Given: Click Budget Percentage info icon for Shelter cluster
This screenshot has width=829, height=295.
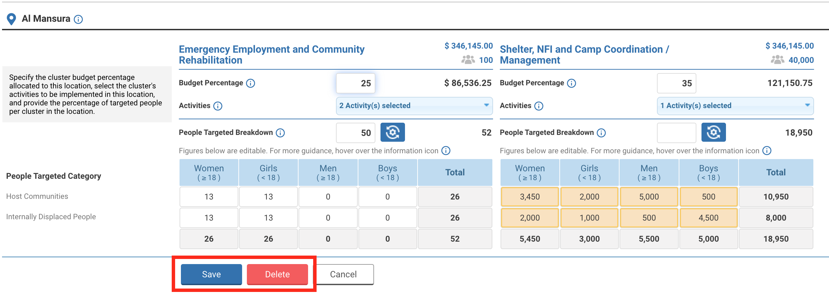Looking at the screenshot, I should [572, 83].
